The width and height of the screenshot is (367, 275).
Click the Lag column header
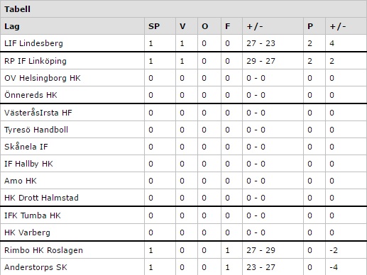[12, 26]
